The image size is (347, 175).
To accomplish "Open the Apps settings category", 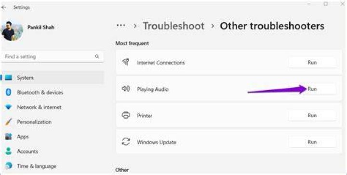I will point(23,137).
